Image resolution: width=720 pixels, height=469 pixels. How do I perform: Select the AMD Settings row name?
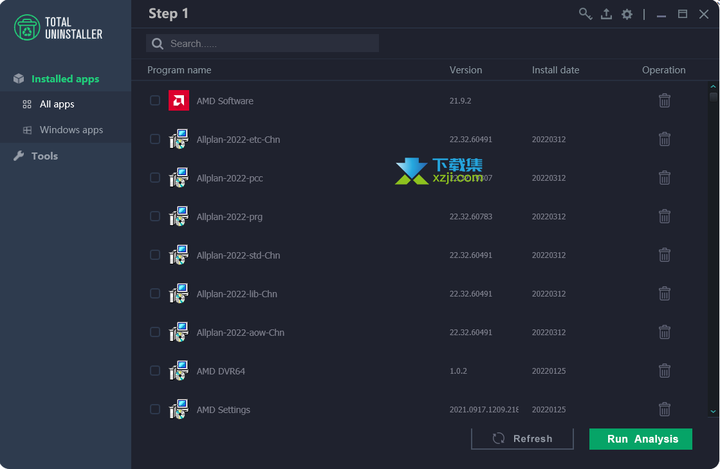click(223, 409)
